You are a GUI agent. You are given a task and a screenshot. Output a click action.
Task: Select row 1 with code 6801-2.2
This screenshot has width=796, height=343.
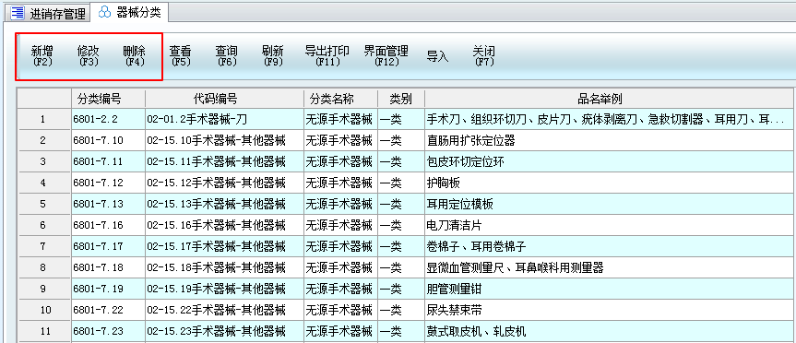[406, 120]
